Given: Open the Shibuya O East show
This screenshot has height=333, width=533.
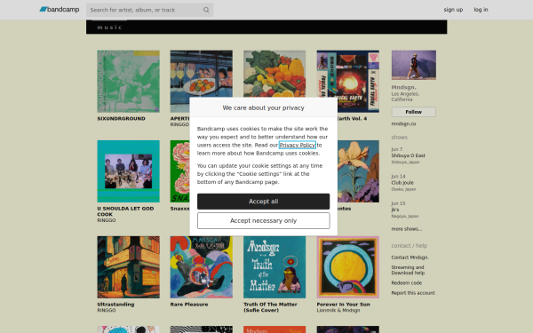Looking at the screenshot, I should coord(408,155).
